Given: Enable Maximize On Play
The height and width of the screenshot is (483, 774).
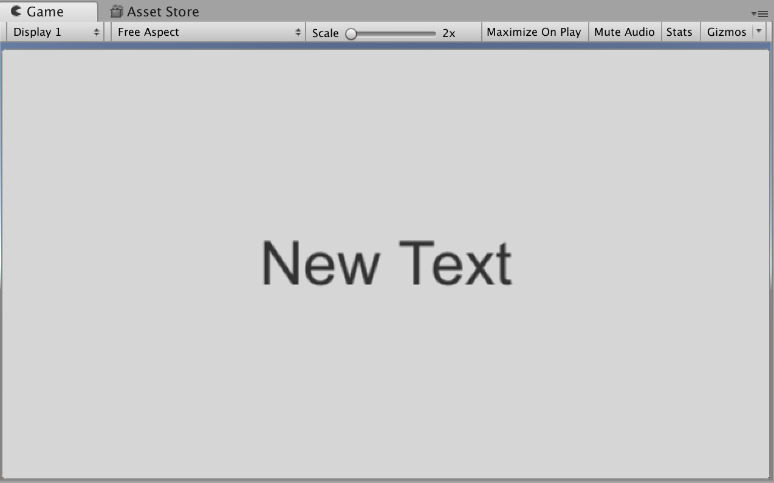Looking at the screenshot, I should pos(534,32).
